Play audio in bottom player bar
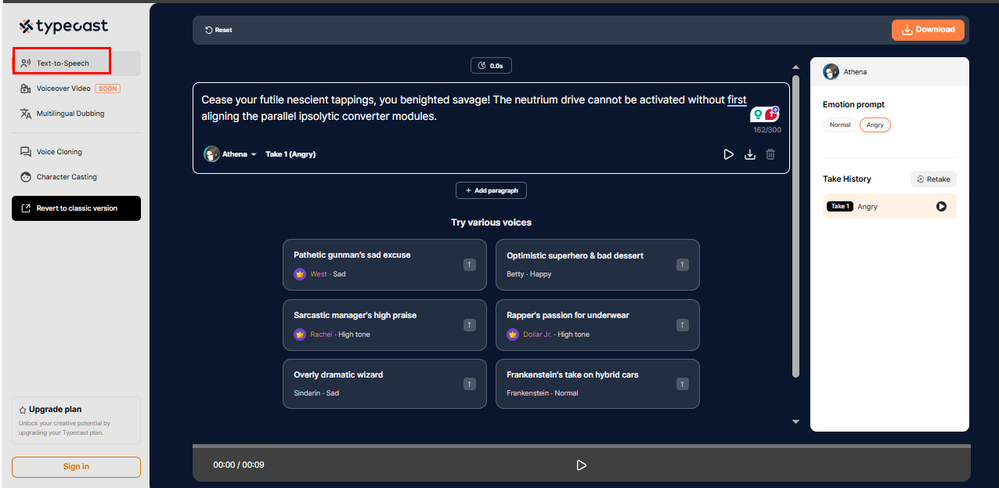The height and width of the screenshot is (488, 999). [581, 465]
